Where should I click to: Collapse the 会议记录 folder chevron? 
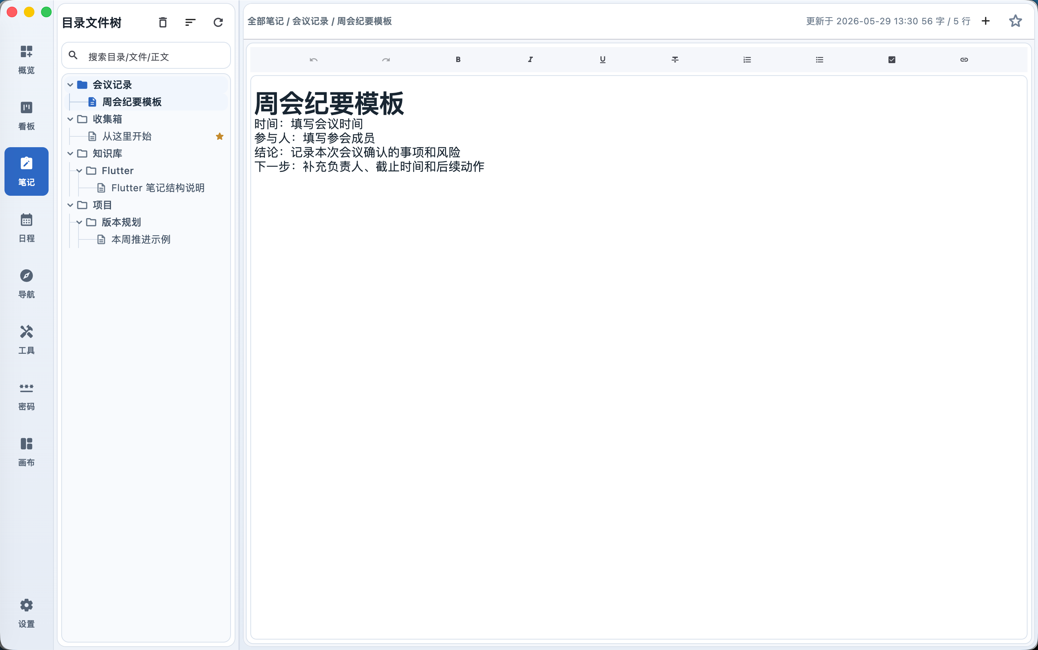[70, 85]
